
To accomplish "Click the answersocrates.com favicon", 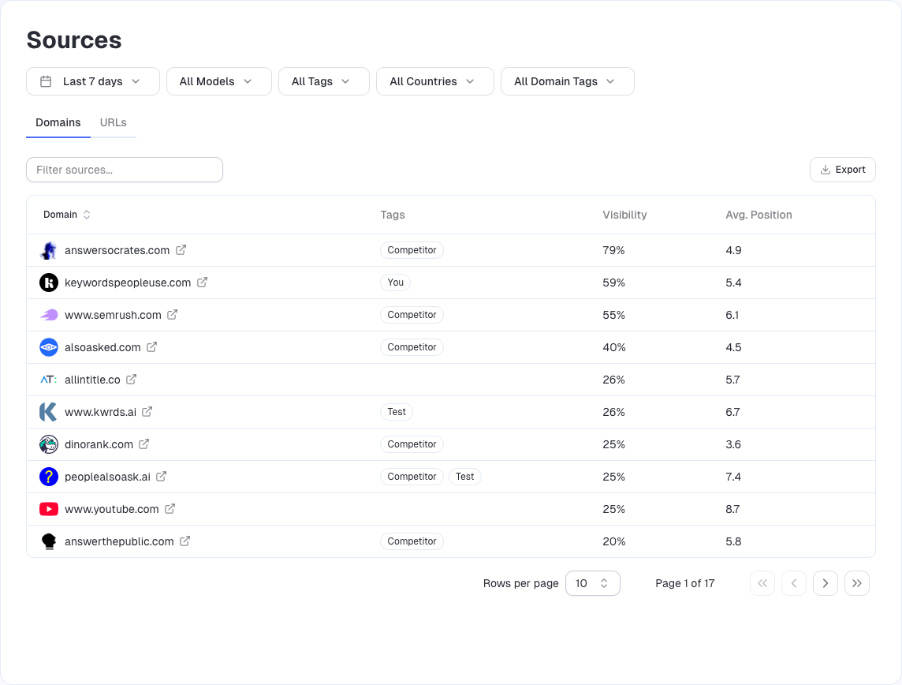I will 49,250.
